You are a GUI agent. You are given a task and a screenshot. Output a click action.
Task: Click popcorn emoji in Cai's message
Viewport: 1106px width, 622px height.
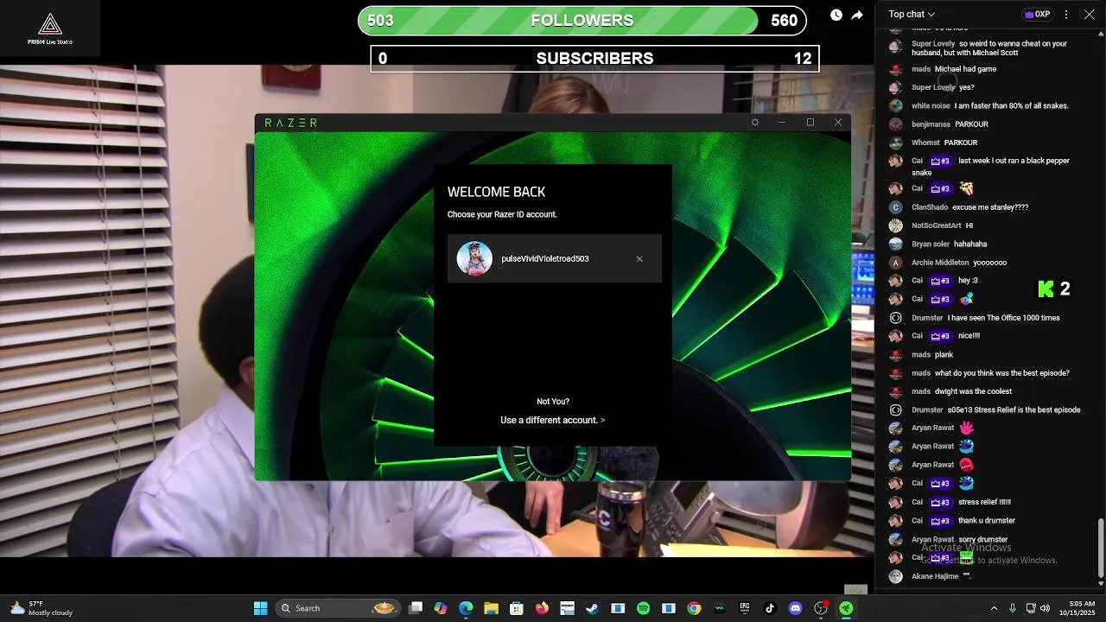[966, 188]
